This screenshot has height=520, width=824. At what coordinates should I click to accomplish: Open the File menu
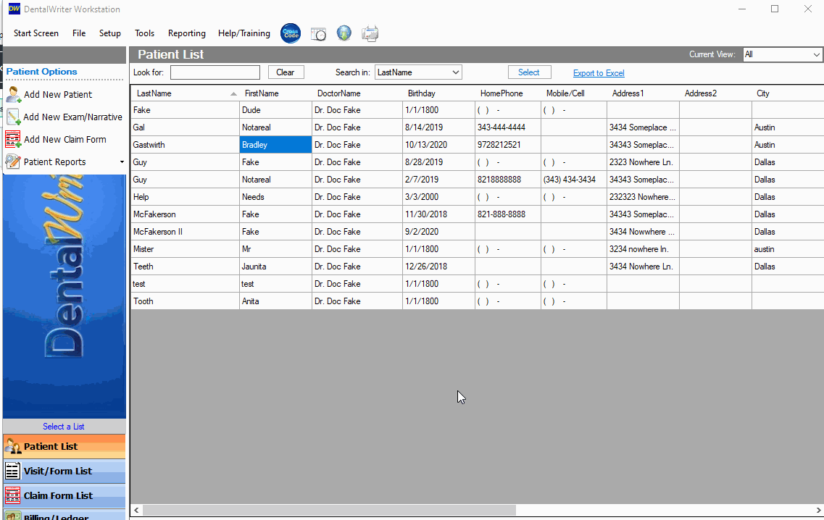[79, 33]
